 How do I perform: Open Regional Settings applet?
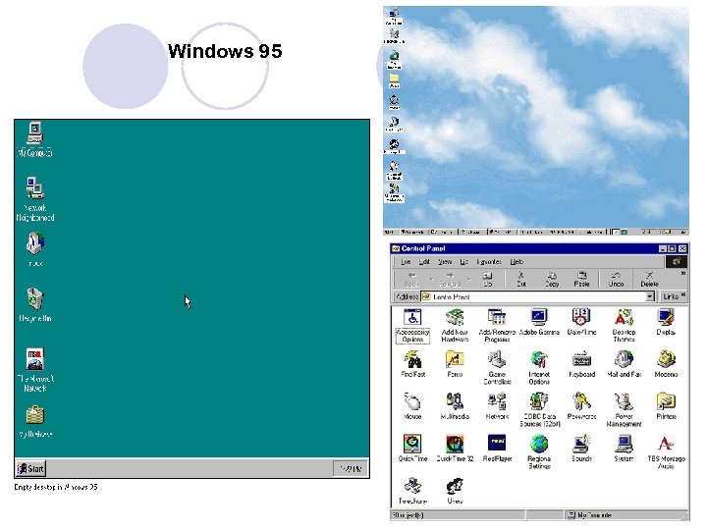[539, 451]
